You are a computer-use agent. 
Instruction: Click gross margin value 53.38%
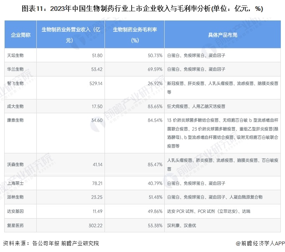tap(155, 225)
